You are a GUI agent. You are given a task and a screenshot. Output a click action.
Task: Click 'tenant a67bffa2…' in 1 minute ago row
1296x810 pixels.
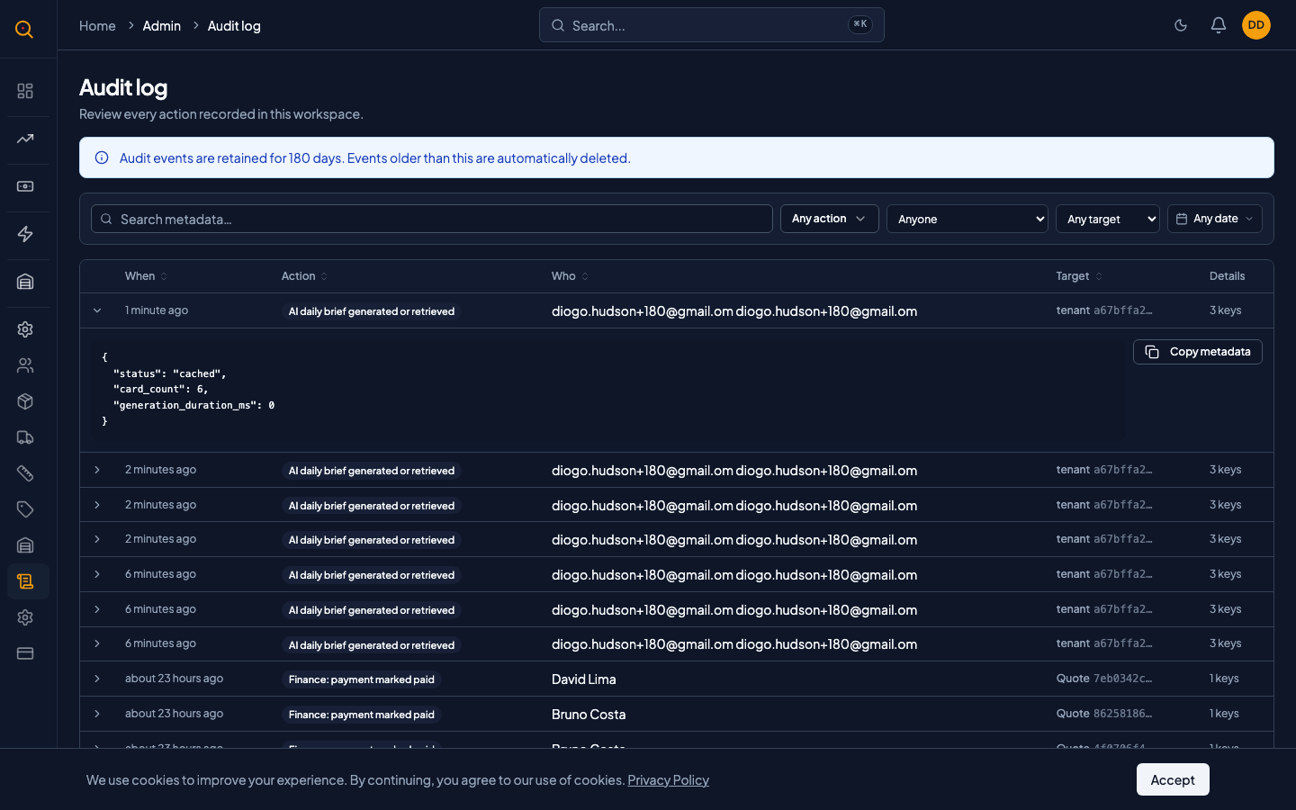coord(1104,310)
